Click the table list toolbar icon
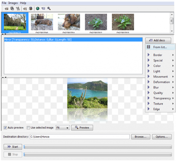This screenshot has width=176, height=161. pyautogui.click(x=43, y=8)
